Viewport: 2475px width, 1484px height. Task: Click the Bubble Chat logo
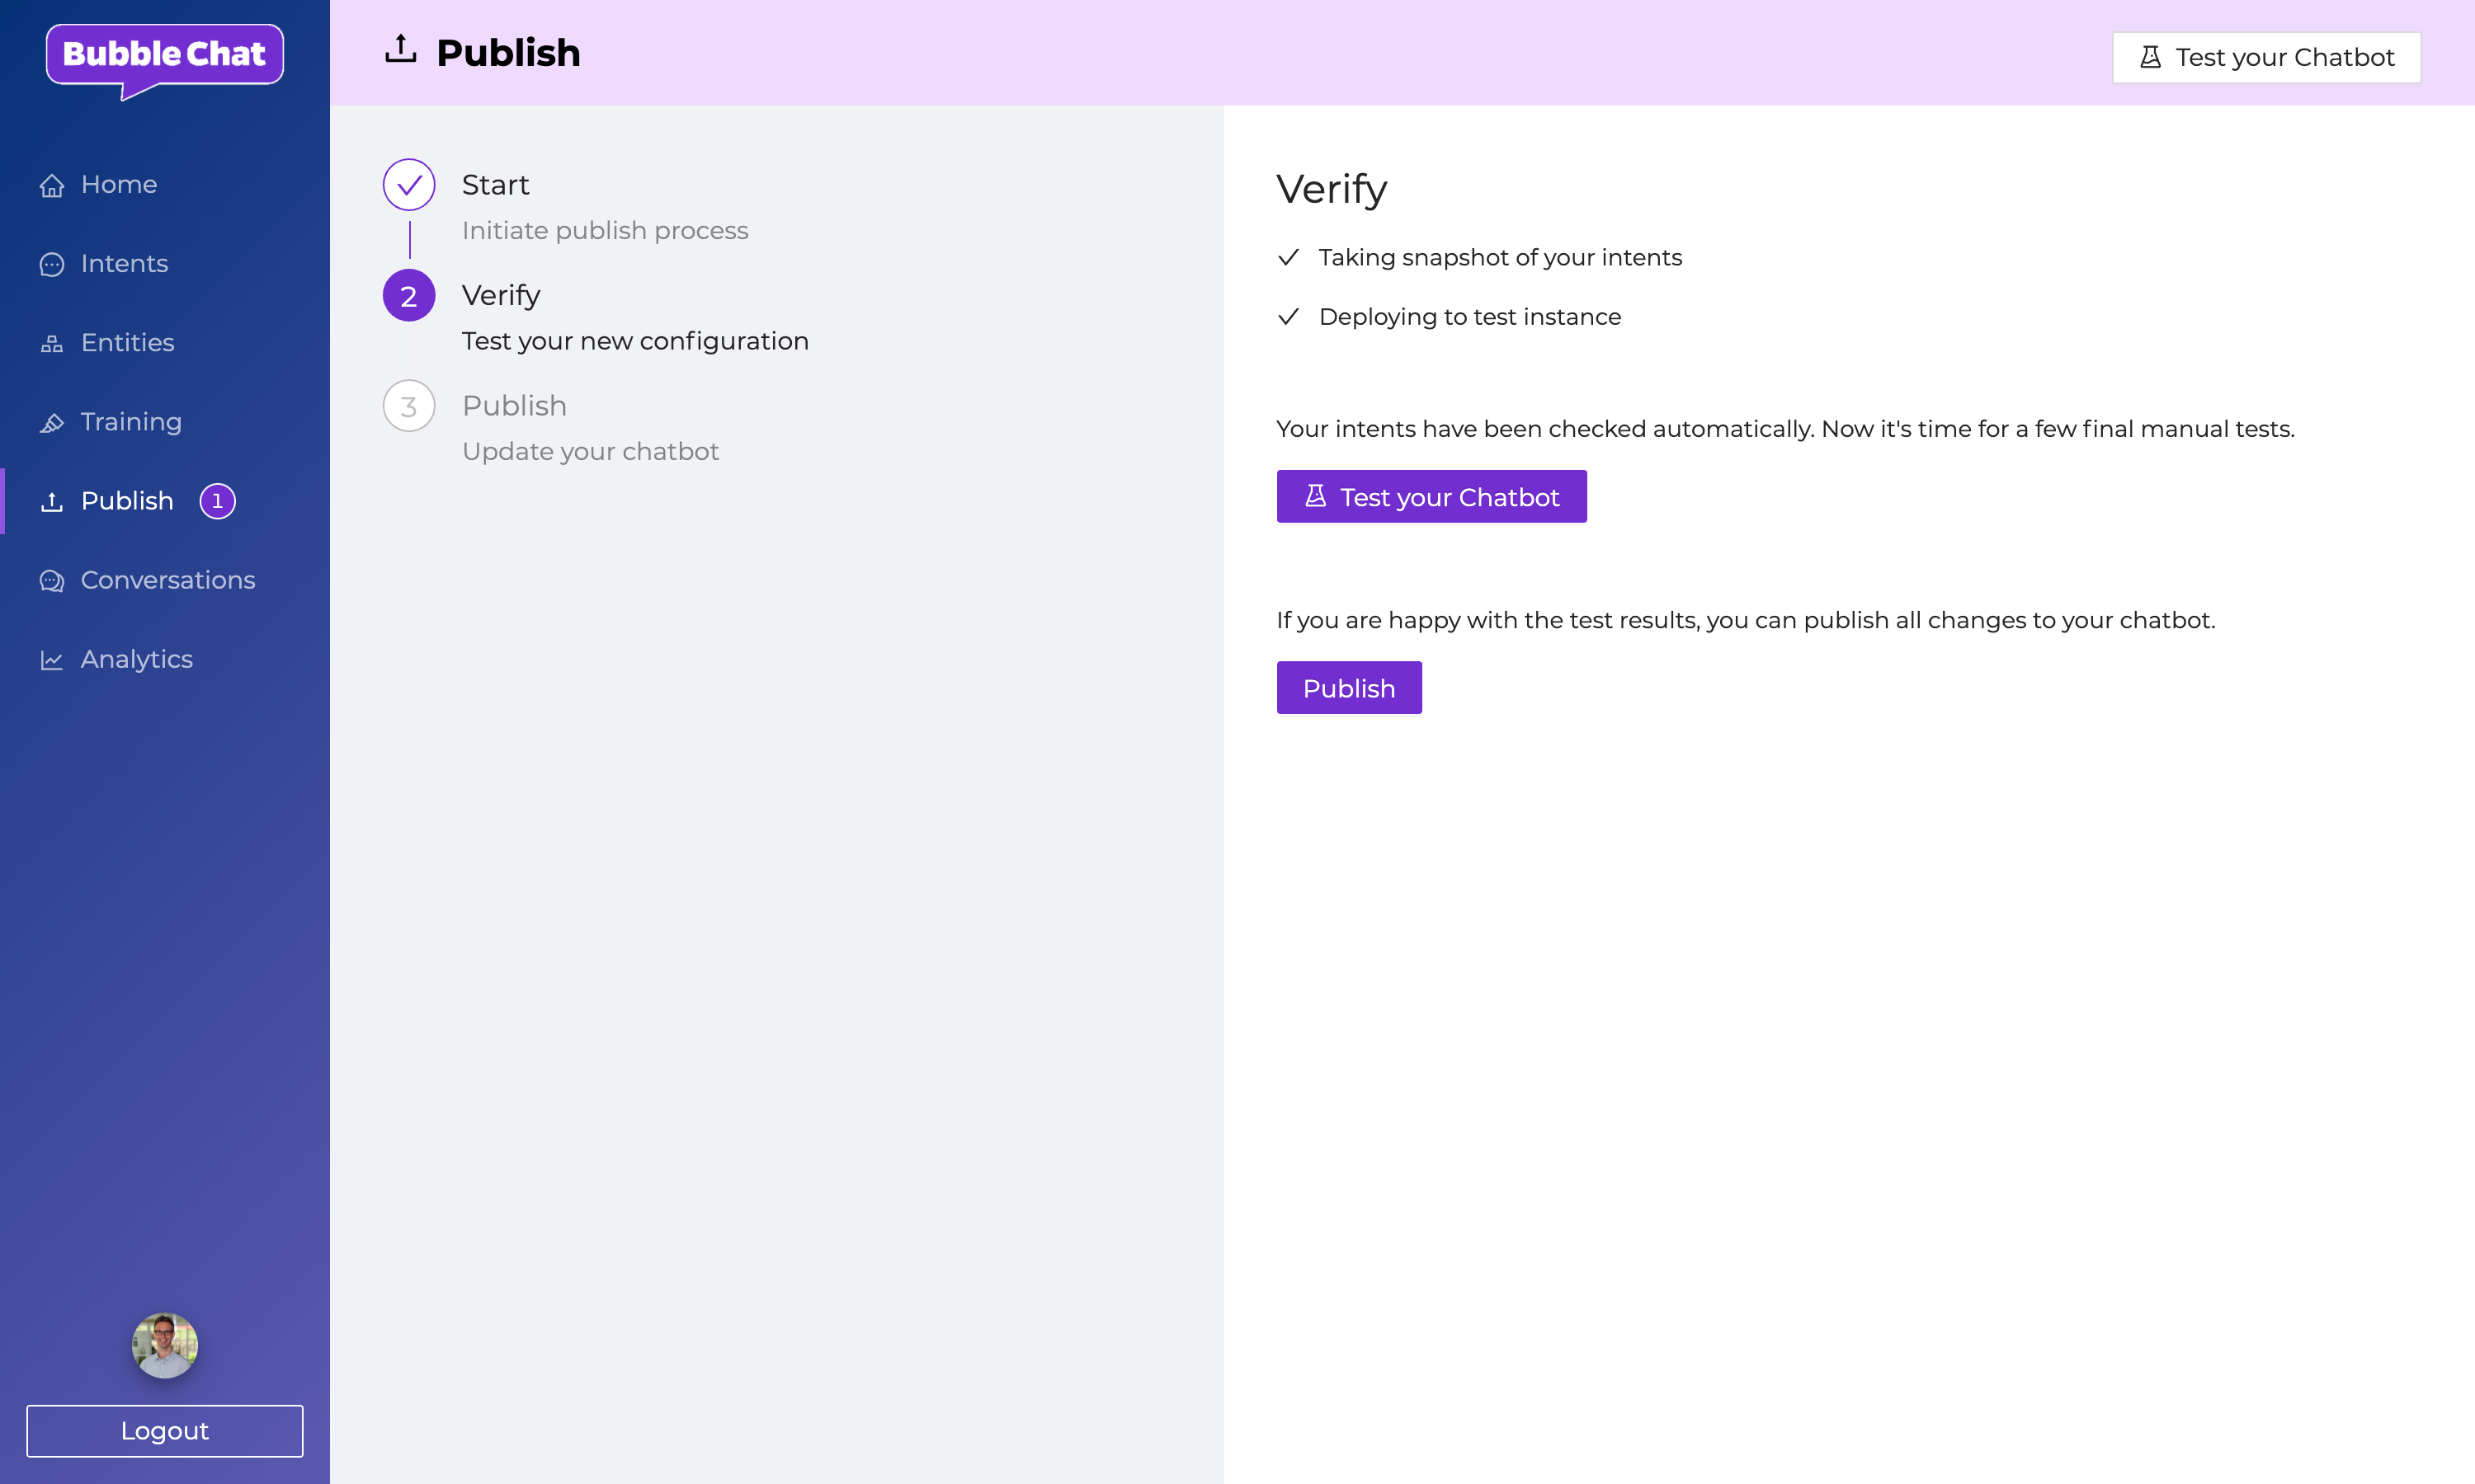point(164,56)
